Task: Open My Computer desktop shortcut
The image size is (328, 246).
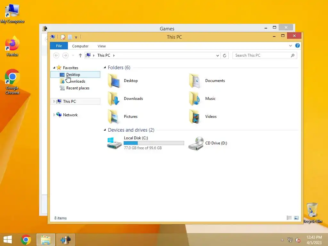Action: (12, 13)
